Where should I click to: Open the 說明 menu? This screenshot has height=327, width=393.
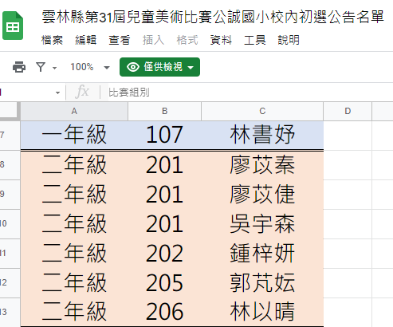click(x=289, y=40)
